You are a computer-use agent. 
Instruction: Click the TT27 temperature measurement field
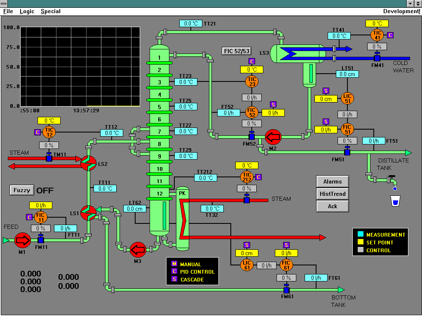click(x=186, y=131)
